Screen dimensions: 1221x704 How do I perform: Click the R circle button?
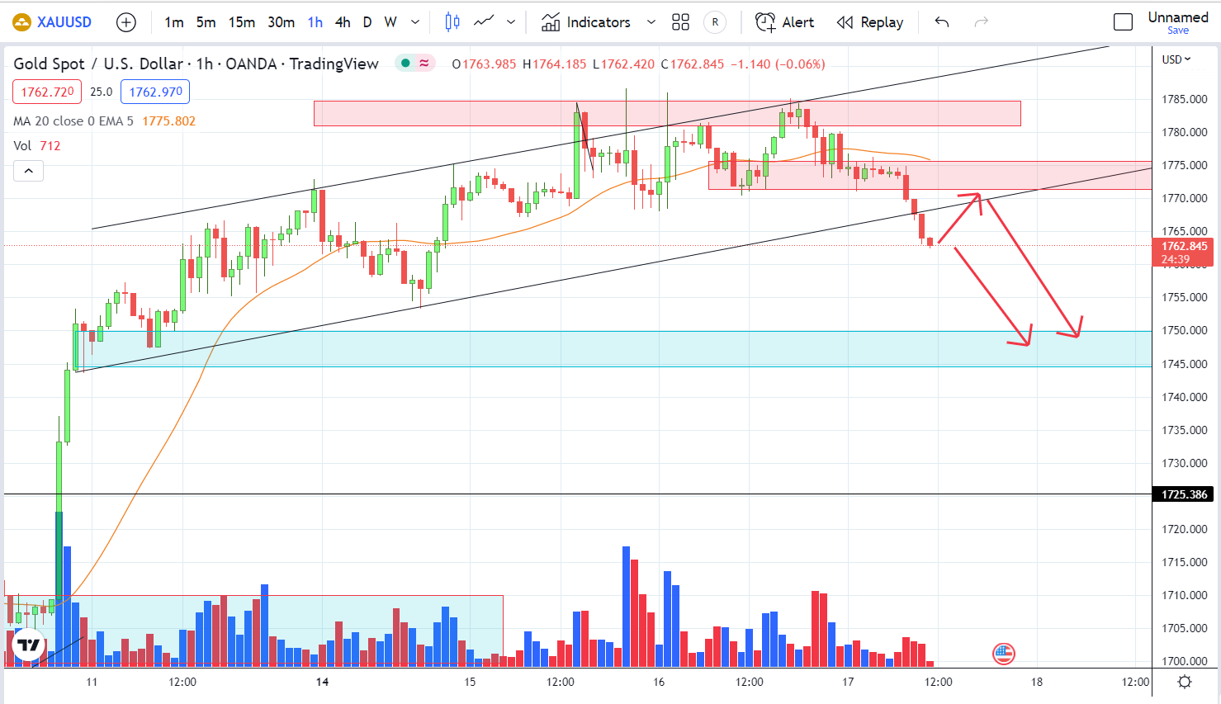[715, 22]
